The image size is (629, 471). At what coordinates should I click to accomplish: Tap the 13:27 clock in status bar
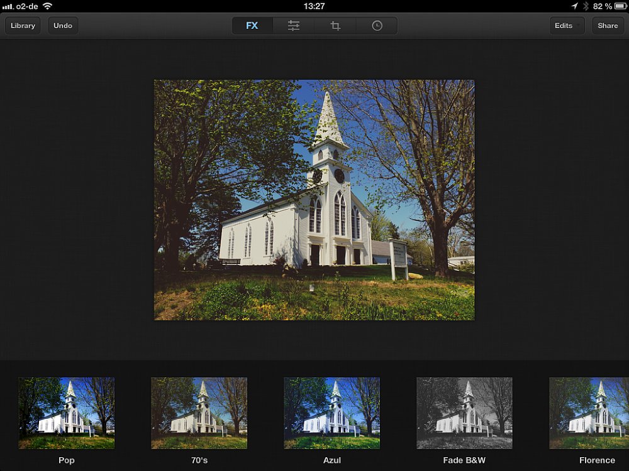(x=314, y=6)
